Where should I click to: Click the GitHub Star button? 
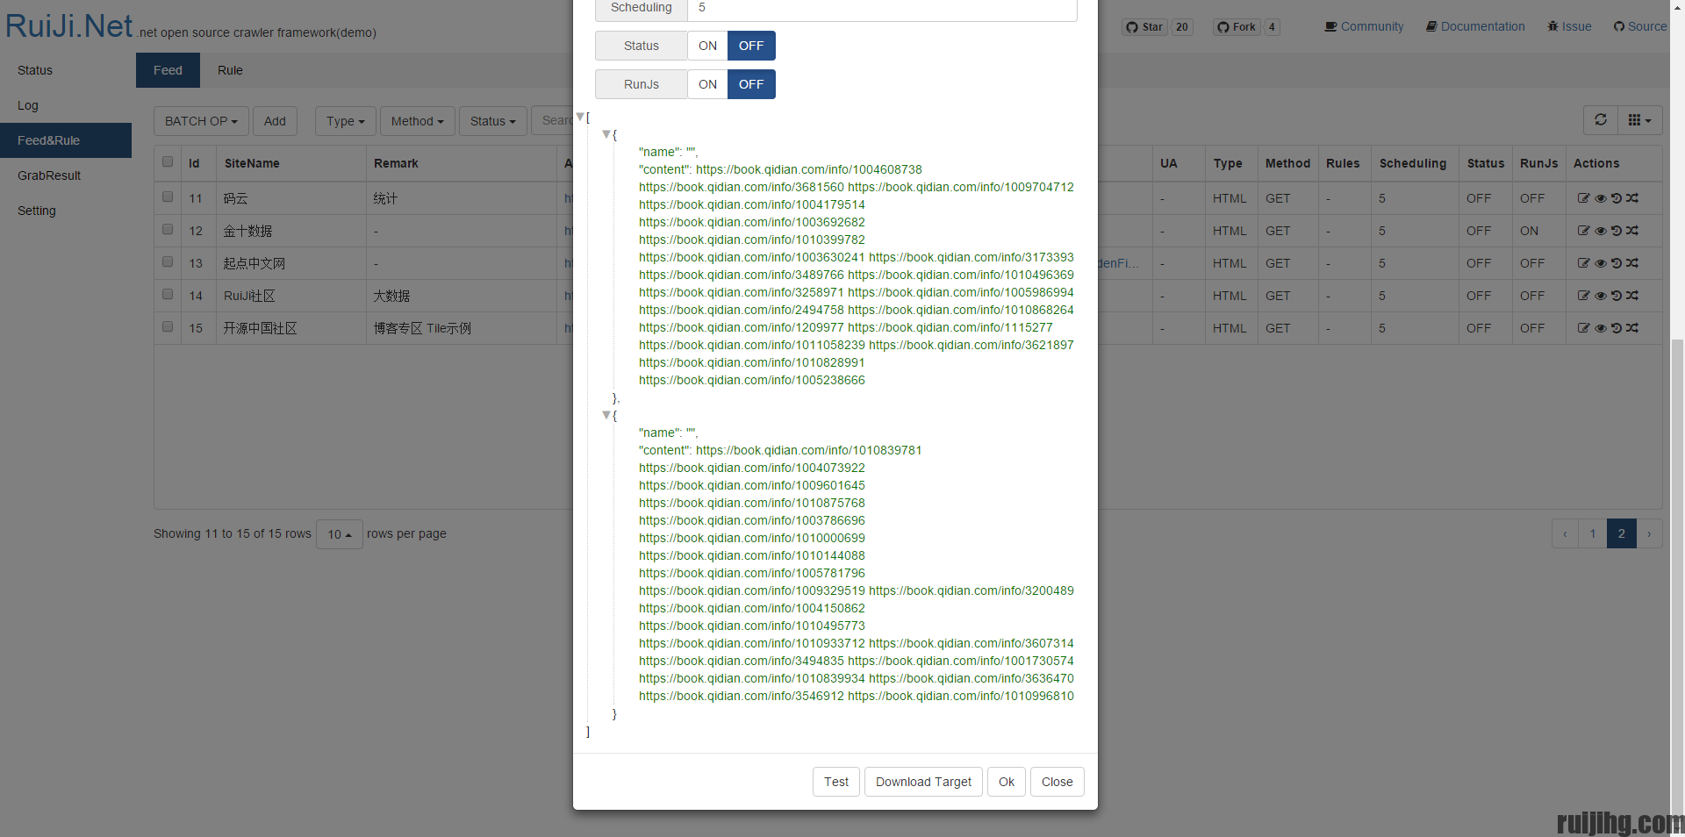(1144, 27)
